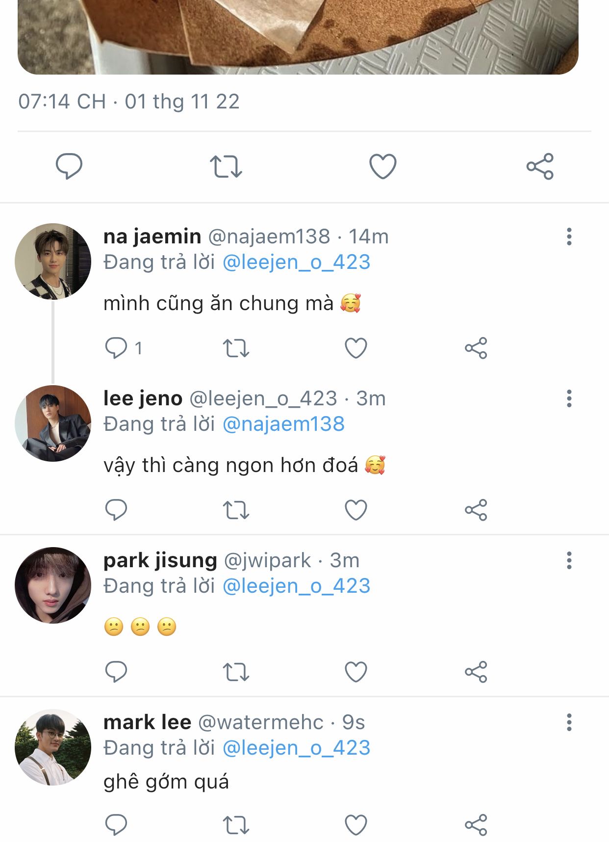Like mark lee's reply
609x842 pixels.
(356, 825)
